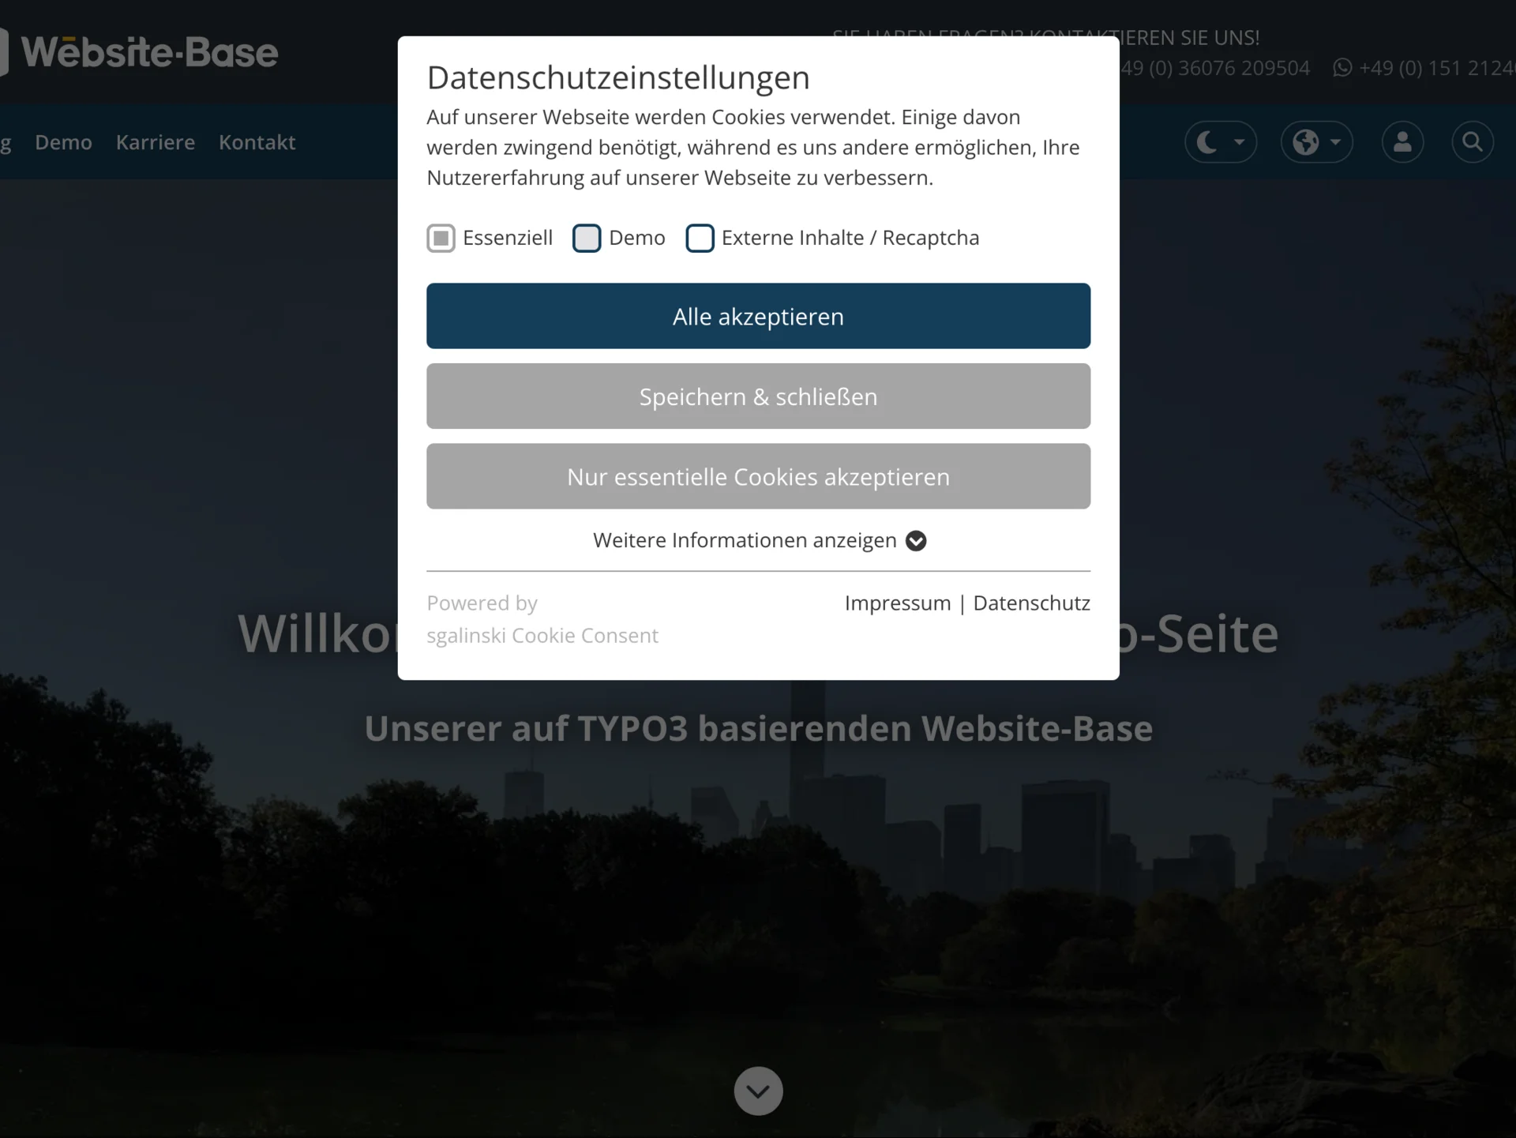Click the user account icon
The height and width of the screenshot is (1138, 1516).
1402,141
